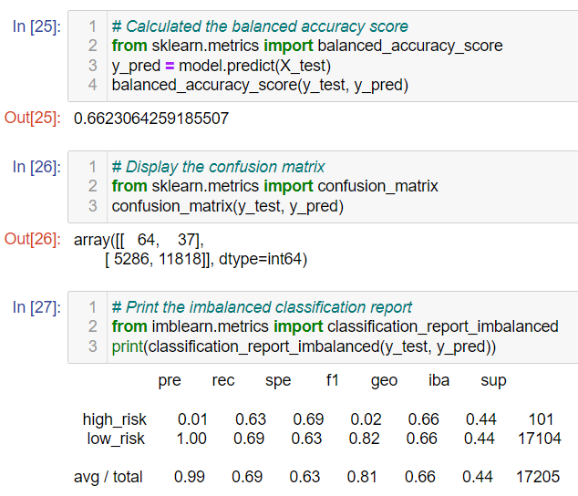Image resolution: width=578 pixels, height=496 pixels.
Task: Click the In [25] cell prompt
Action: coord(36,26)
